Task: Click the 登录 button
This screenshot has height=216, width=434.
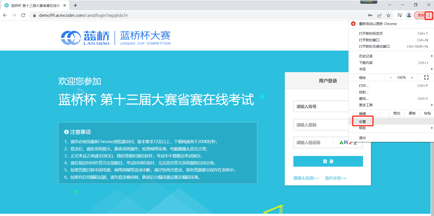Action: pos(328,161)
